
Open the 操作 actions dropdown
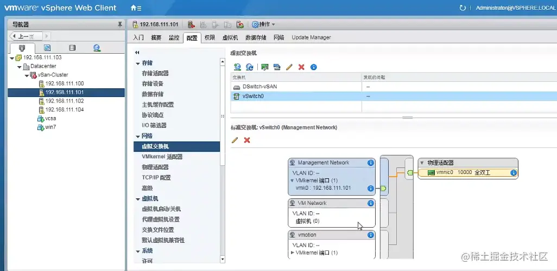point(263,24)
